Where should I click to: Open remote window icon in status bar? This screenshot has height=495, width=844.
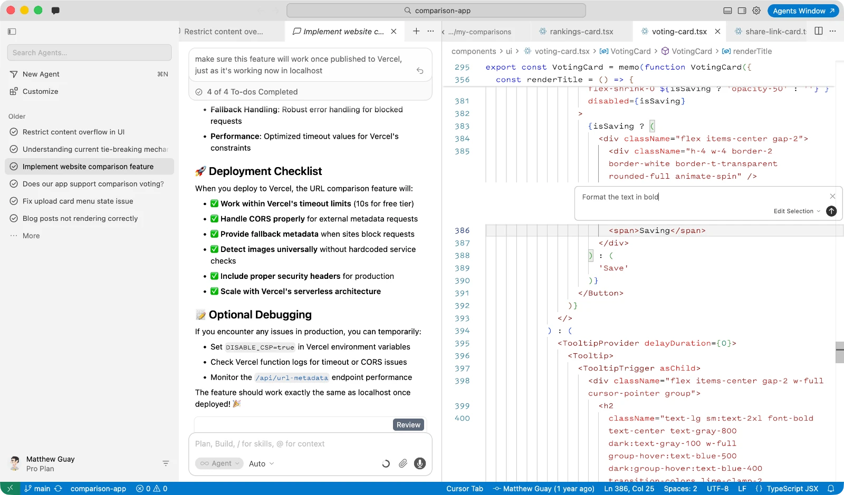click(10, 489)
